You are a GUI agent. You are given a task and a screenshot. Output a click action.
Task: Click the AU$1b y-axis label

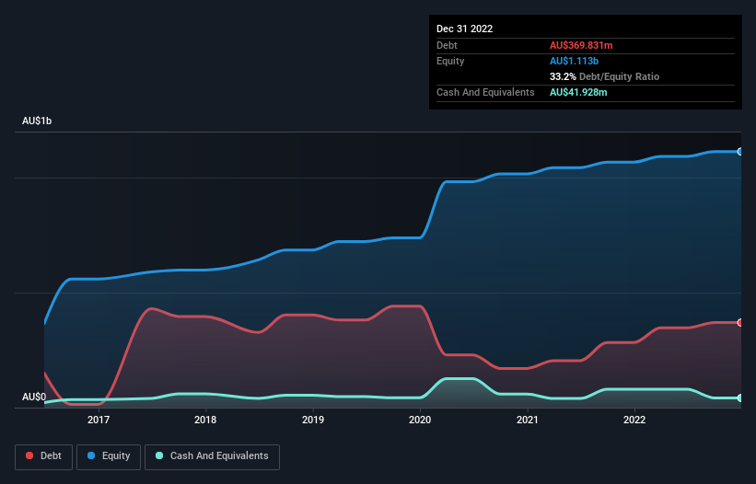pos(37,121)
